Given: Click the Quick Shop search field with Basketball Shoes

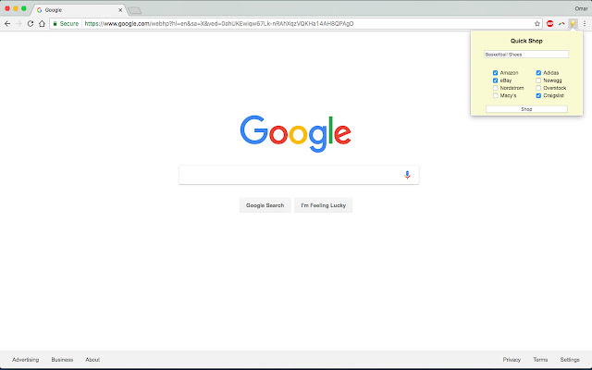Looking at the screenshot, I should (x=526, y=55).
